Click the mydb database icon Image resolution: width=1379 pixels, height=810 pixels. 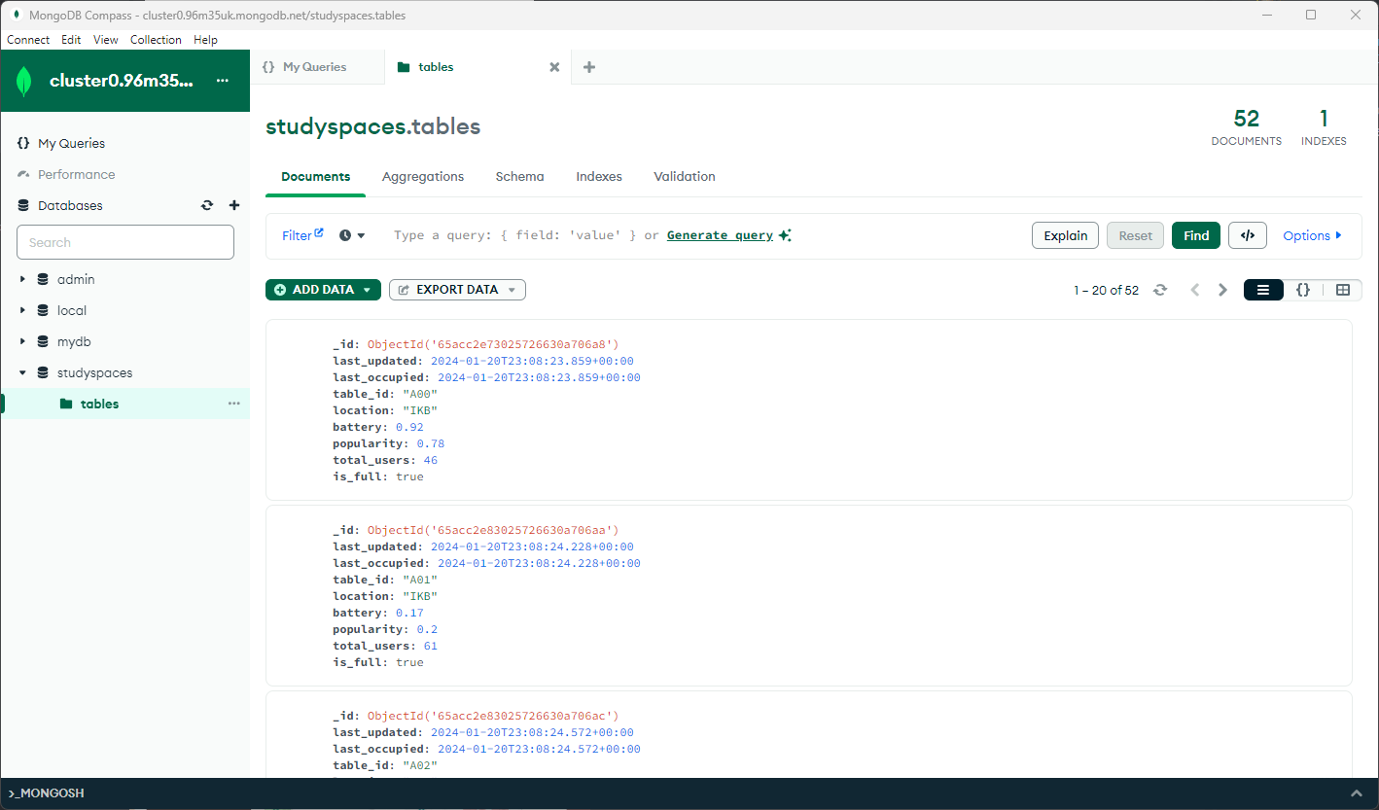(x=43, y=341)
